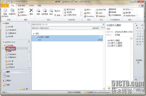
Task: Switch to 发送/接收 ribbon tab
Action: point(21,5)
